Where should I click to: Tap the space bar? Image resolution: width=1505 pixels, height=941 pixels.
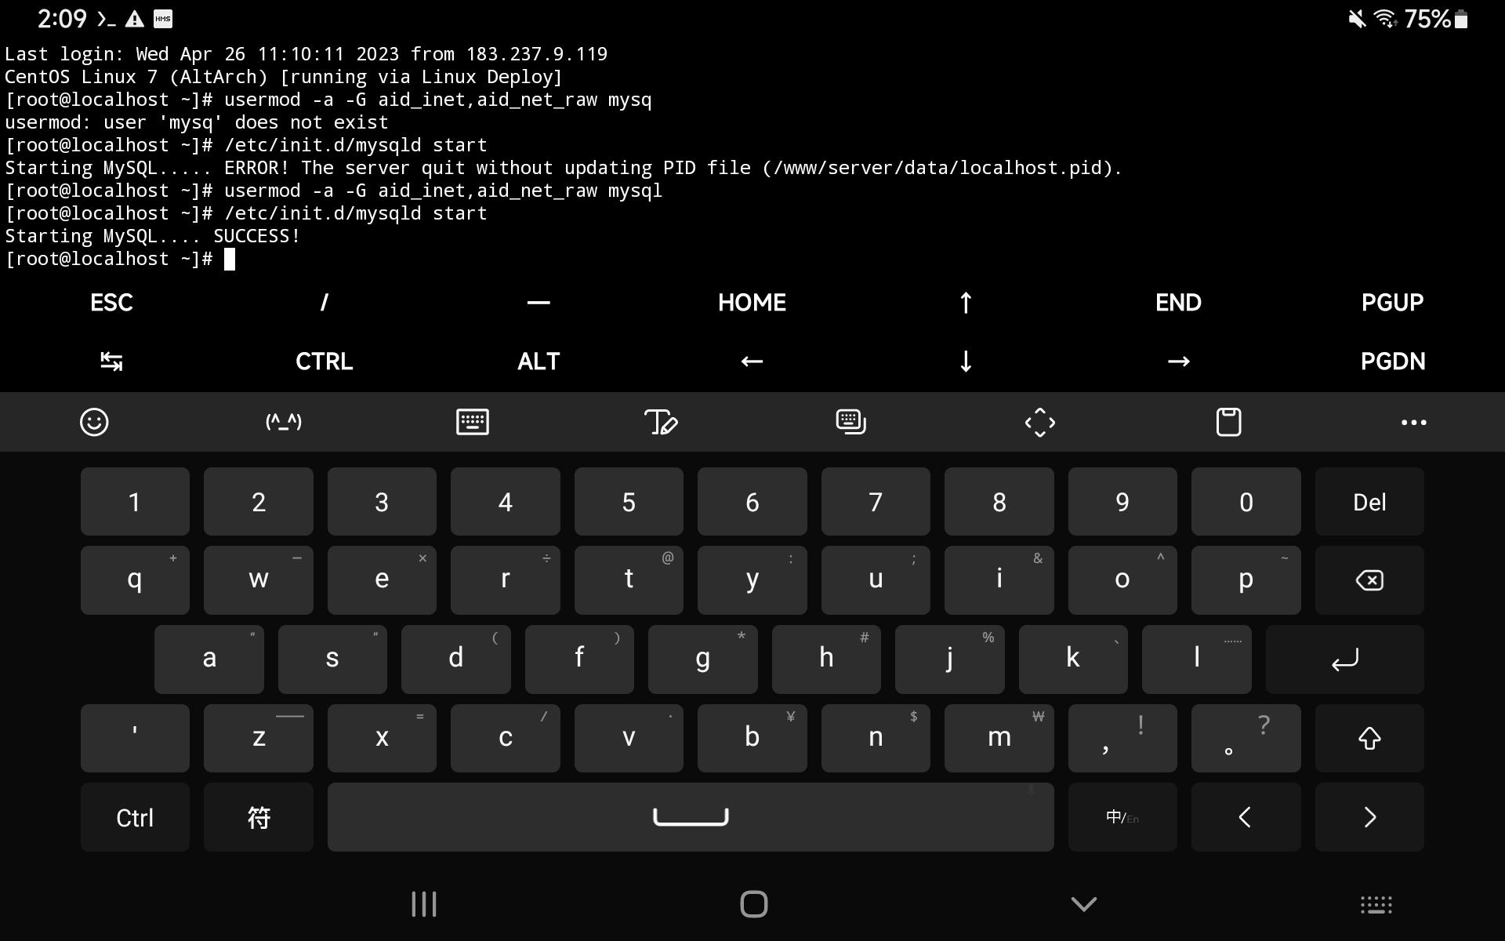pos(691,817)
